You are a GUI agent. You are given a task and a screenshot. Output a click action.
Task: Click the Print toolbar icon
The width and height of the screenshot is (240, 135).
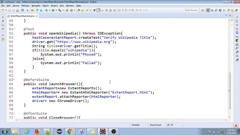coord(18,10)
